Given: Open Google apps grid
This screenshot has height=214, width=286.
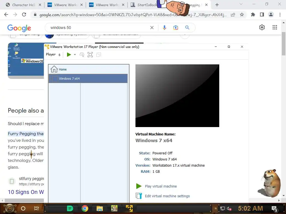Looking at the screenshot, I should (x=275, y=27).
